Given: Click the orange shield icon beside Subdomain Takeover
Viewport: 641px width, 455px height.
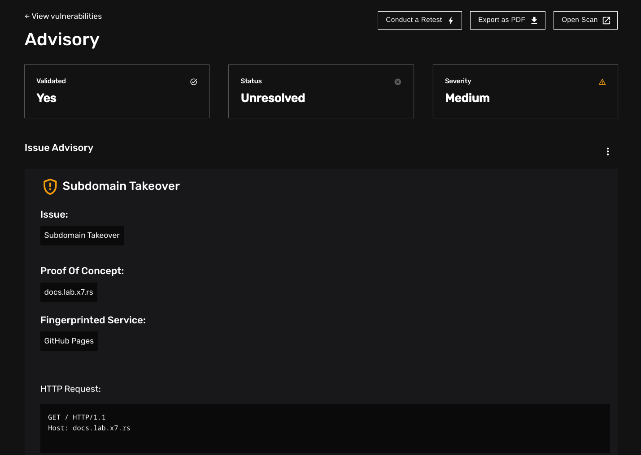Looking at the screenshot, I should (50, 186).
